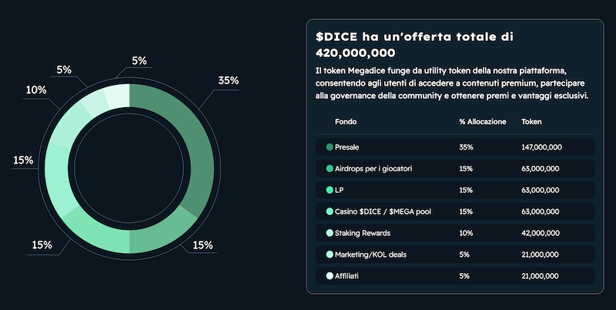This screenshot has width=616, height=310.
Task: Click the 147,000,000 token value
Action: coord(541,147)
